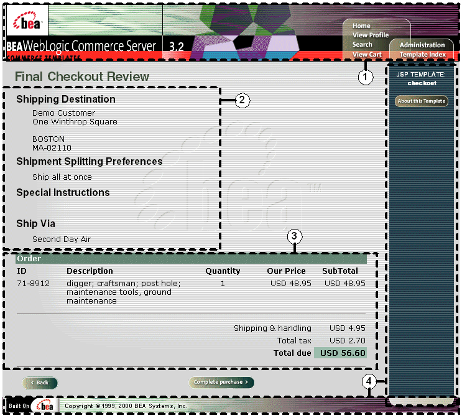Click the Our Price column header

pyautogui.click(x=286, y=271)
